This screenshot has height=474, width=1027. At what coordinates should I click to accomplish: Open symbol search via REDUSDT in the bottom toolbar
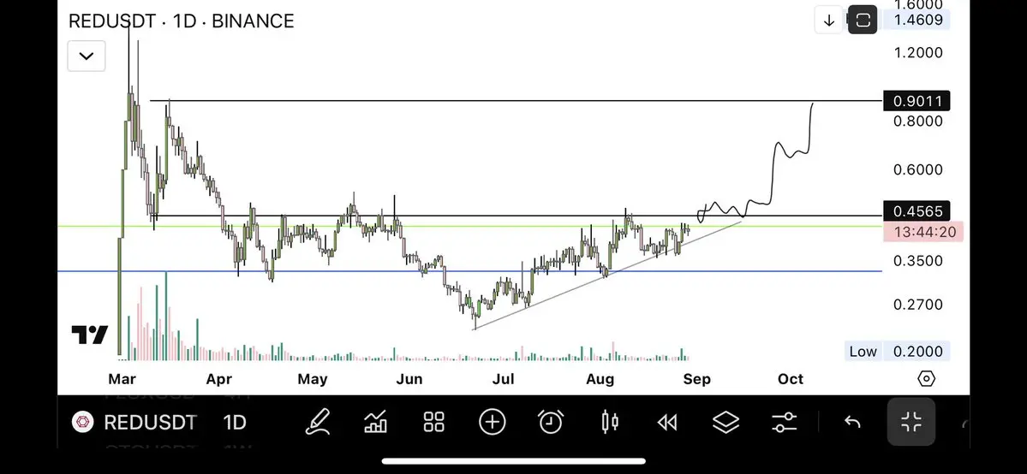pos(150,423)
